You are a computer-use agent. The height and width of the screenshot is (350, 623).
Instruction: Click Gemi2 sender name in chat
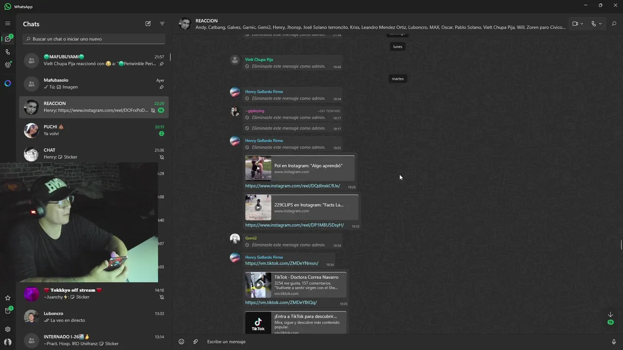pyautogui.click(x=251, y=238)
